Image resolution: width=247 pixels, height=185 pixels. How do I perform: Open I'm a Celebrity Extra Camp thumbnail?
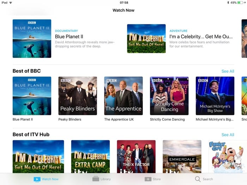coord(90,156)
